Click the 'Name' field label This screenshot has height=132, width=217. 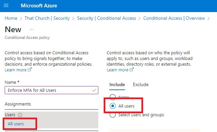tap(10, 82)
